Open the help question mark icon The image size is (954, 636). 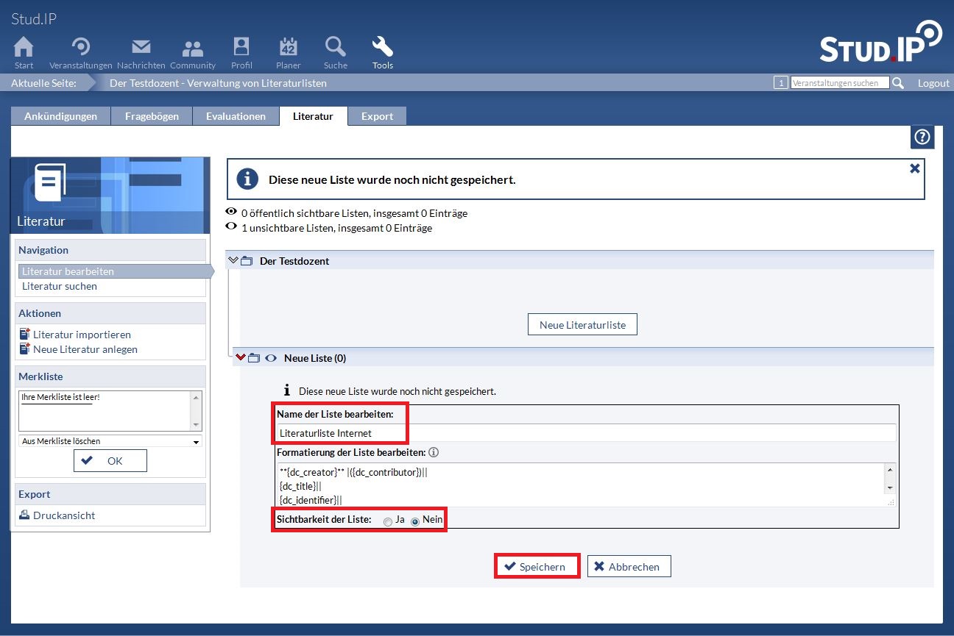coord(922,137)
